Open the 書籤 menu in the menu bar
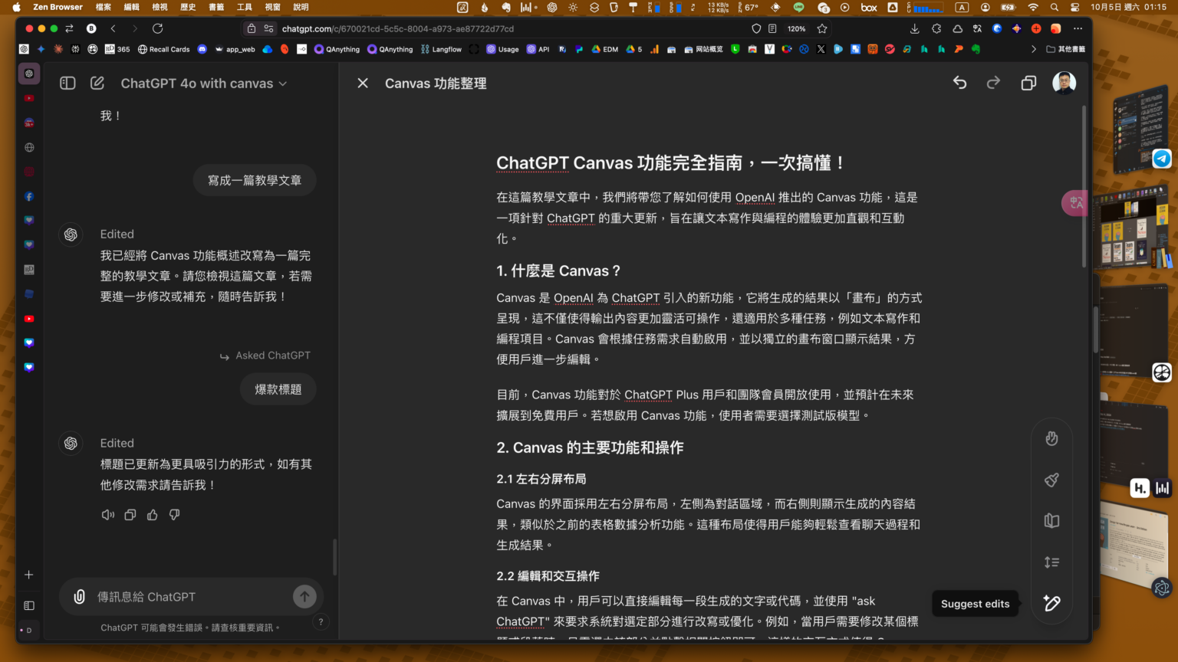 click(216, 8)
